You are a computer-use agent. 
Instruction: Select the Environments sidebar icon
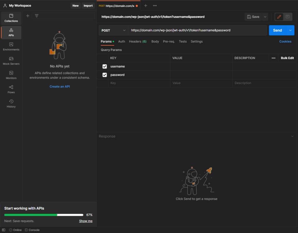click(11, 47)
